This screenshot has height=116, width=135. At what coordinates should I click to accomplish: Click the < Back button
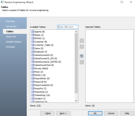48,113
